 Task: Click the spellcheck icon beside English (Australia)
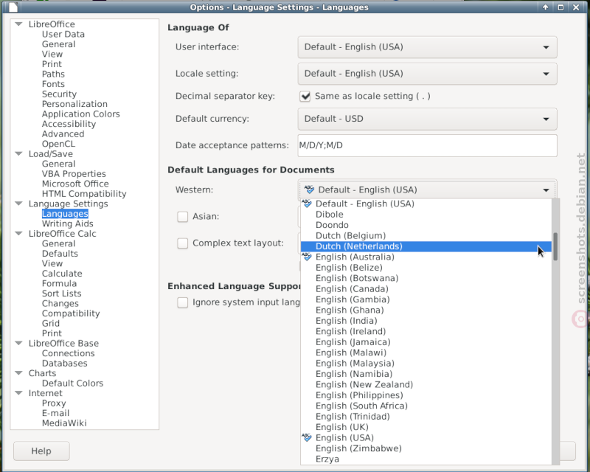tap(307, 257)
